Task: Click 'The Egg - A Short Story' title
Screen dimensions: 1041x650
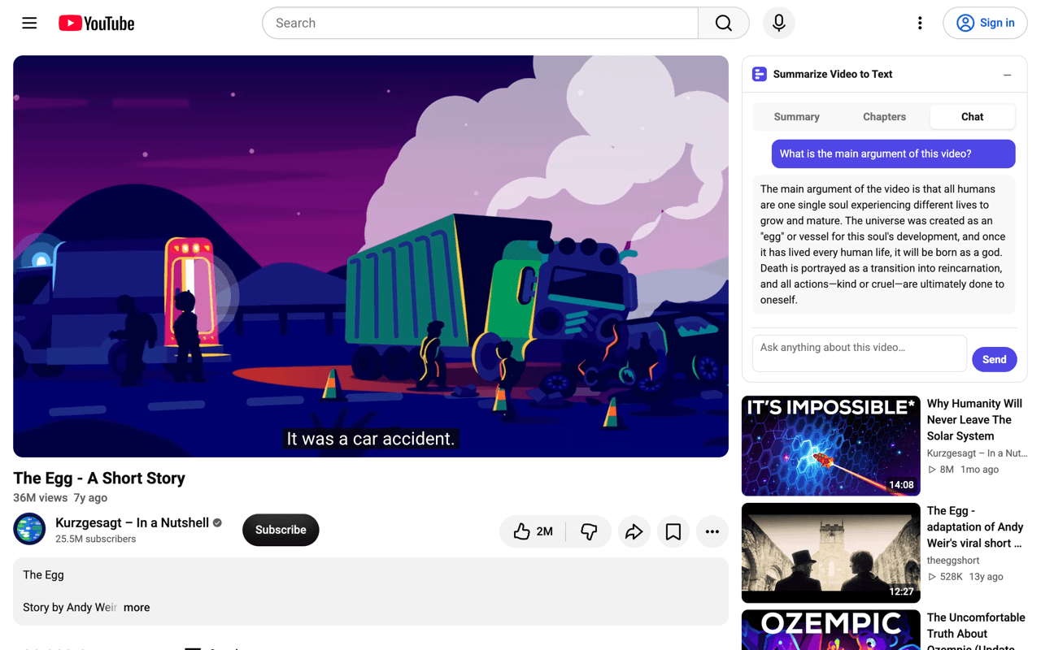Action: click(x=99, y=478)
